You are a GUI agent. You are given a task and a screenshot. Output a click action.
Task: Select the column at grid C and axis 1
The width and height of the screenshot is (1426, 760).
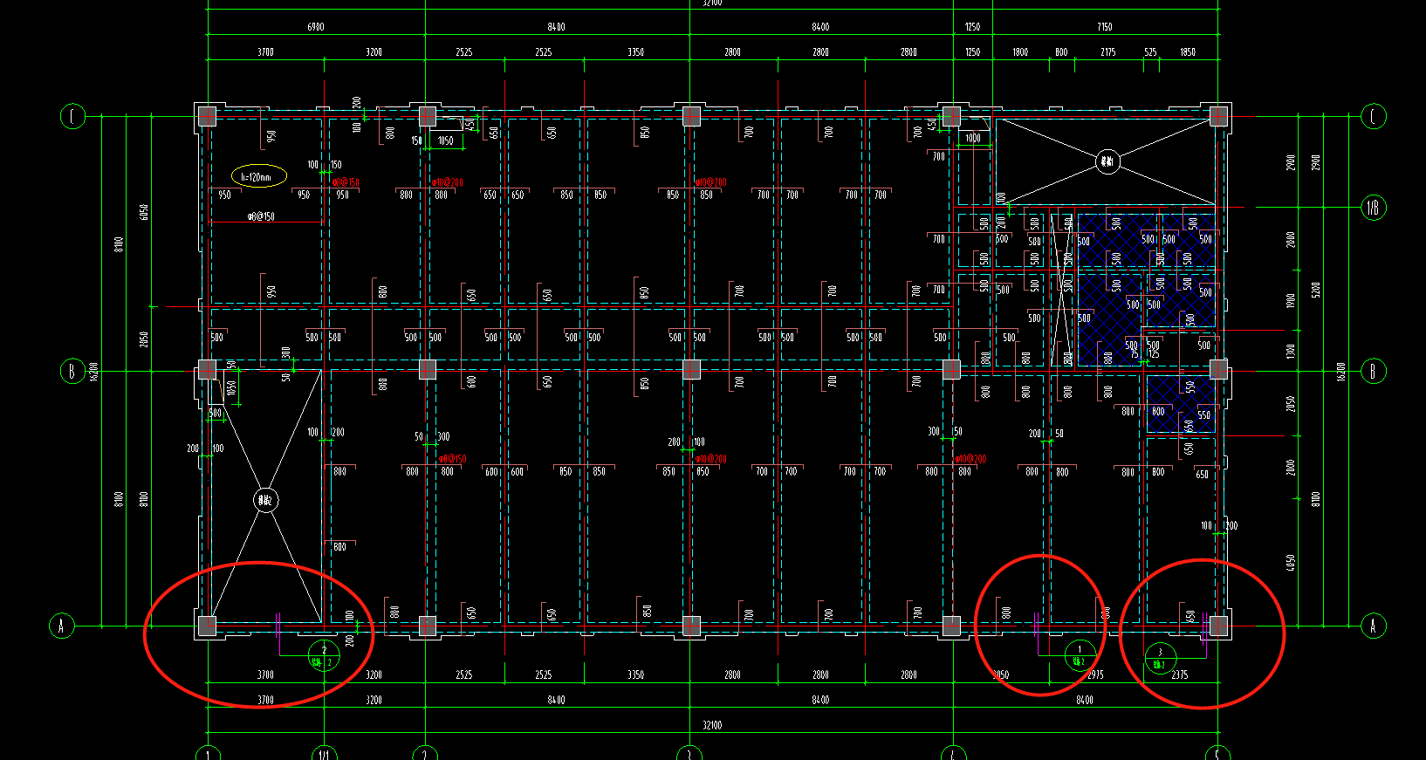[x=207, y=116]
